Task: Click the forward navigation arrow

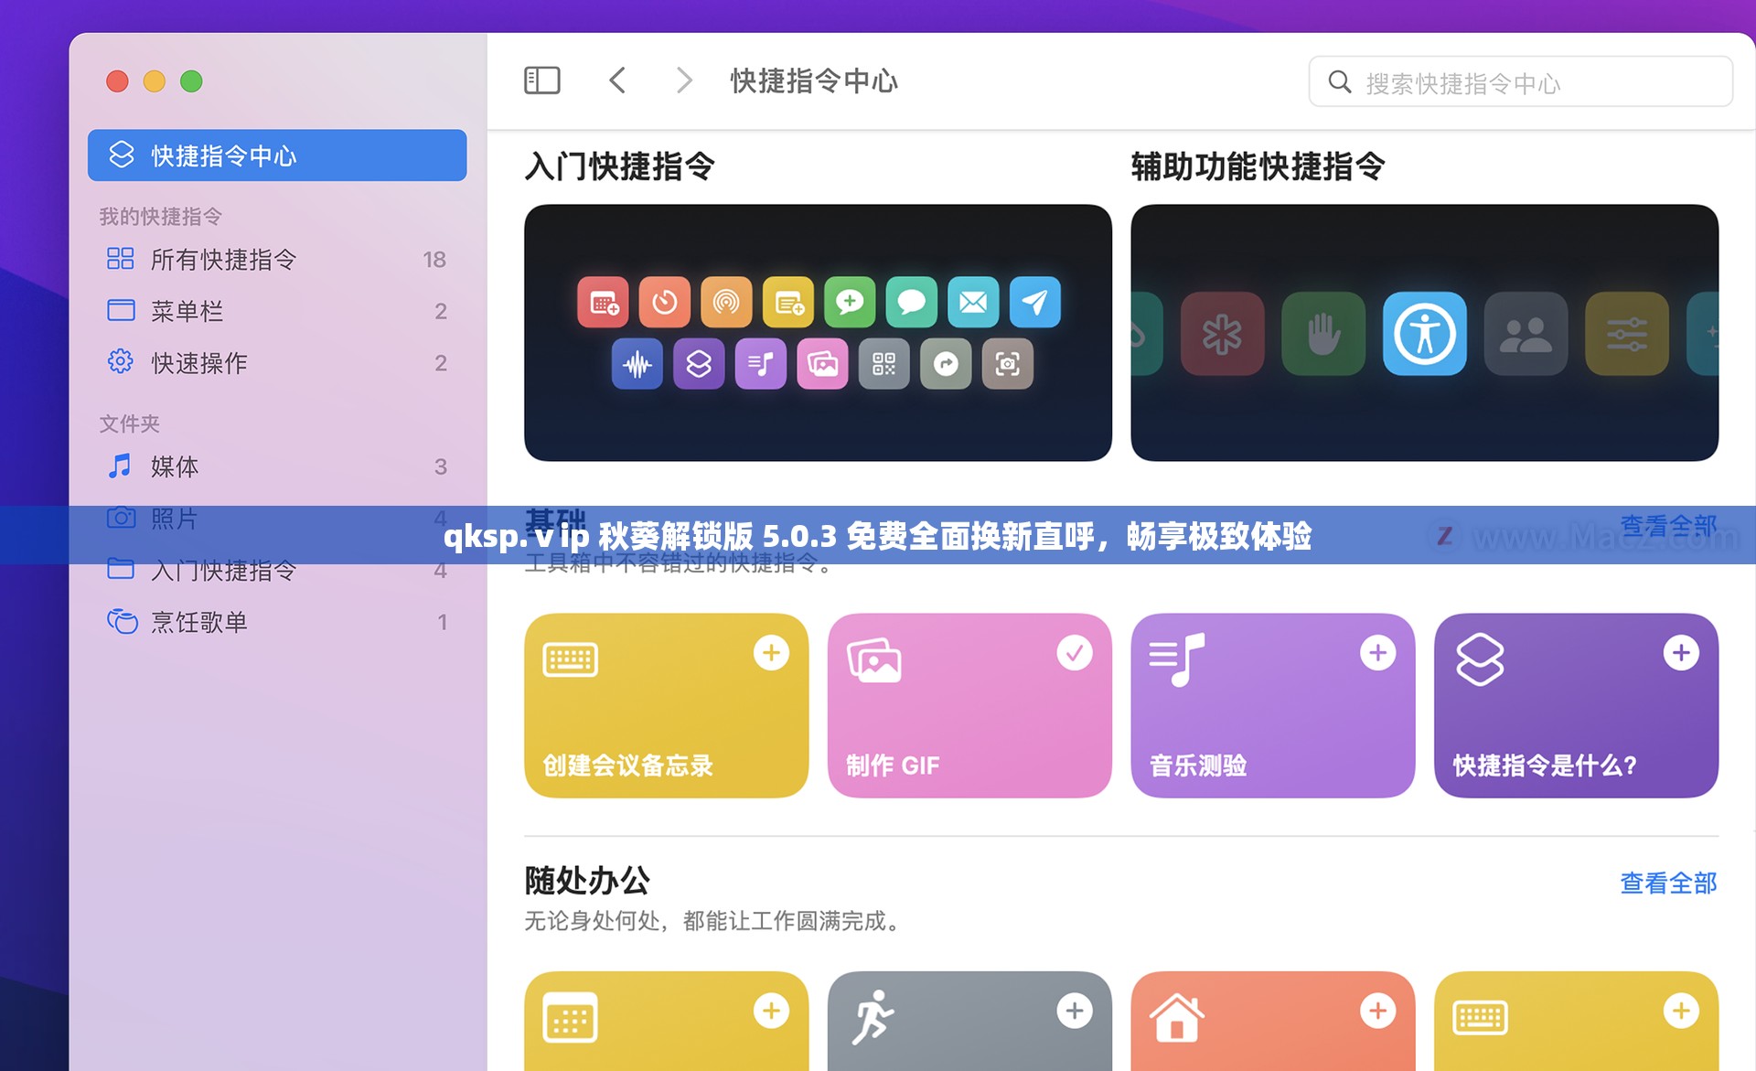Action: point(683,80)
